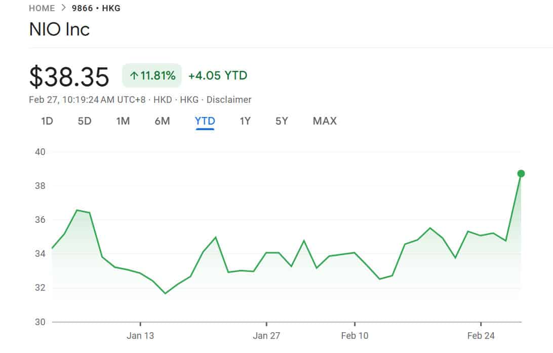
Task: Click the green endpoint dot on the chart
Action: coord(521,174)
